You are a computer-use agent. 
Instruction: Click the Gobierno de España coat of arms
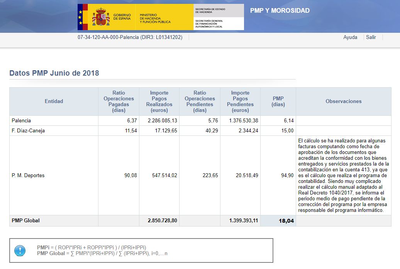point(101,17)
